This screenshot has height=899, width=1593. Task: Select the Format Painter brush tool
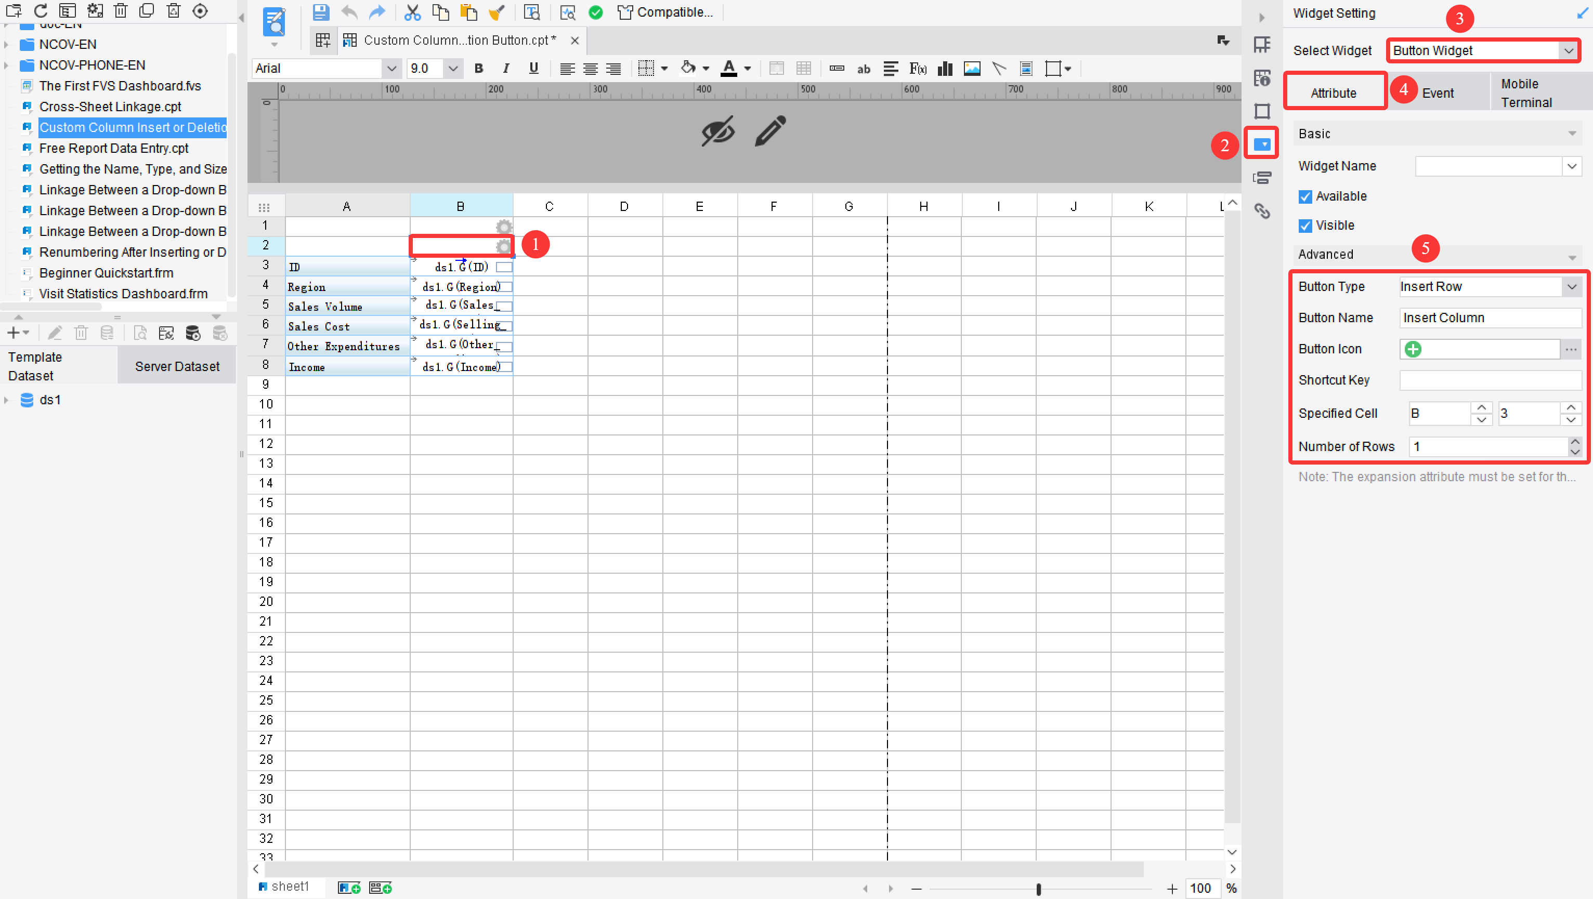click(x=497, y=12)
